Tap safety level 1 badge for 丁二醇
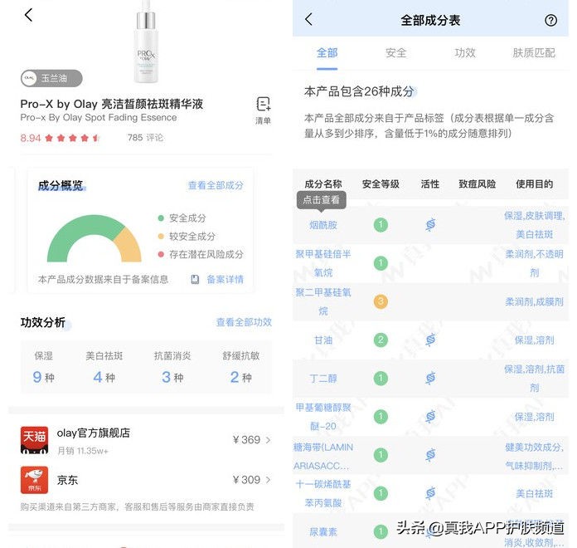 pyautogui.click(x=381, y=378)
